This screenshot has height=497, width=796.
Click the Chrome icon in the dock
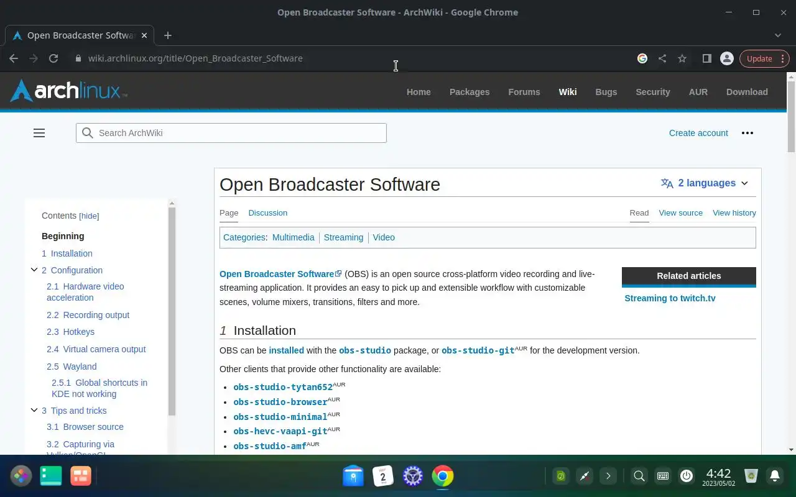click(443, 476)
